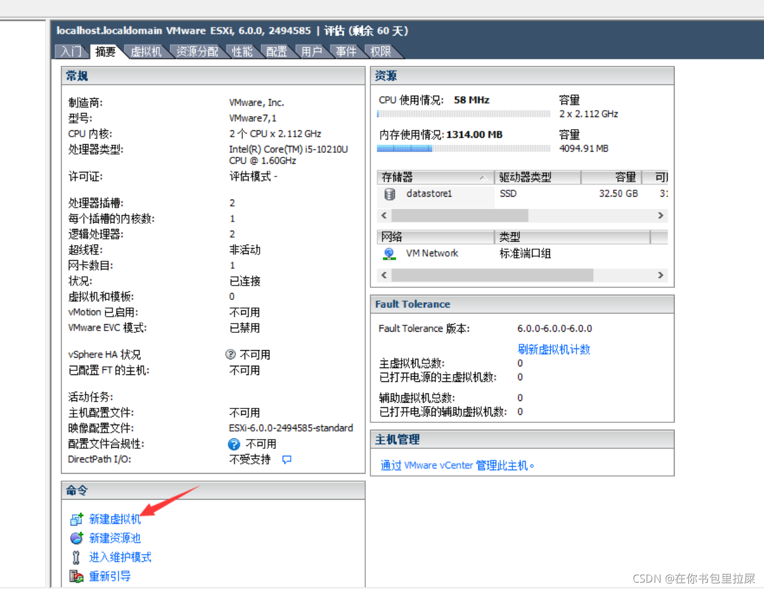
Task: Open the 配置 tab
Action: click(x=276, y=51)
